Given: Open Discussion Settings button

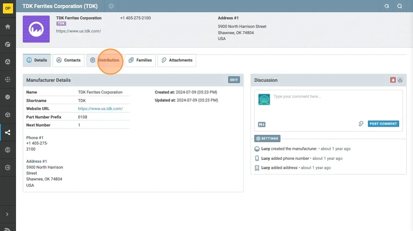Looking at the screenshot, I should (267, 138).
